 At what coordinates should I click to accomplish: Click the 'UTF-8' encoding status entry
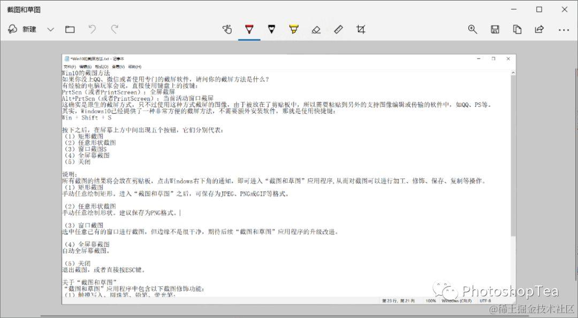pyautogui.click(x=485, y=301)
